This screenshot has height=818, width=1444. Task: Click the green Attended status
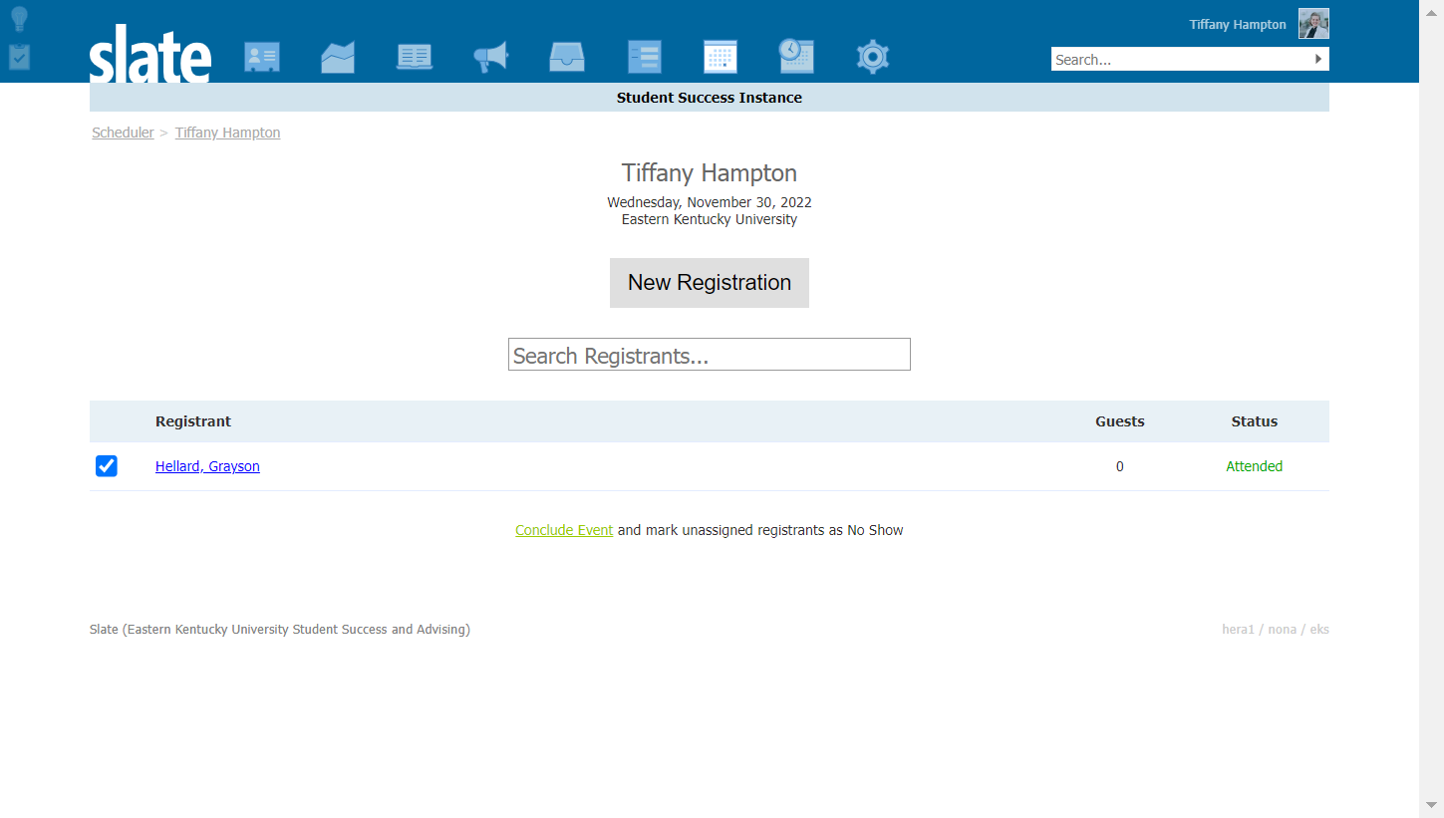point(1255,466)
